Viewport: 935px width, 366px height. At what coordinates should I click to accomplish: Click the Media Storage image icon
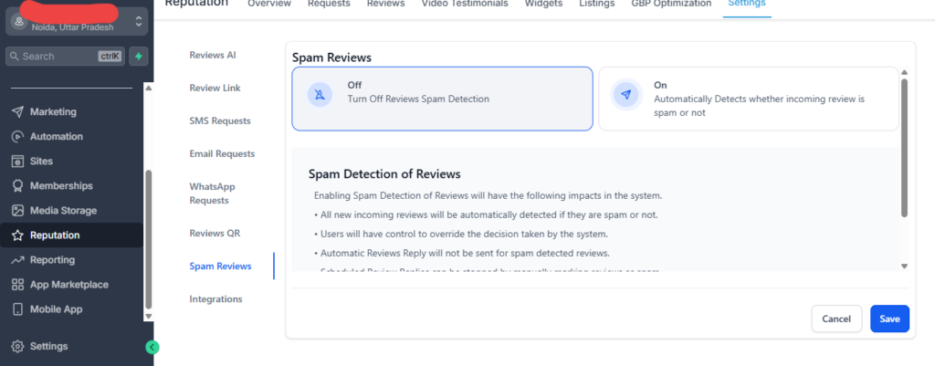(18, 211)
